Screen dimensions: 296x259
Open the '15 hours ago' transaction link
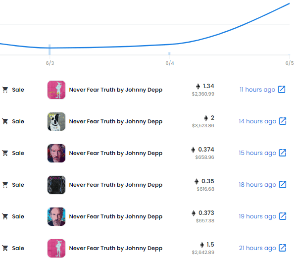point(257,153)
